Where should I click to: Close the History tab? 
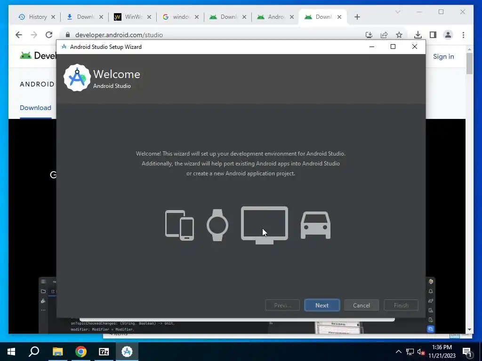click(53, 17)
